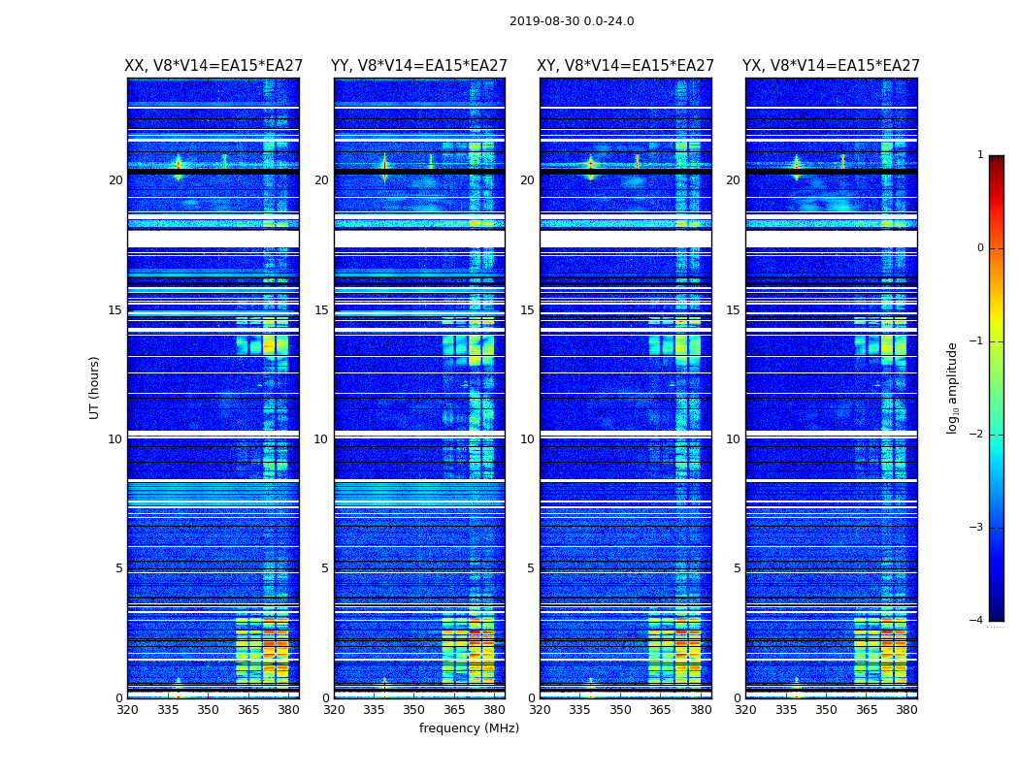Image resolution: width=1019 pixels, height=776 pixels.
Task: Click the 'log10 amplitude' colorbar label
Action: tap(952, 388)
